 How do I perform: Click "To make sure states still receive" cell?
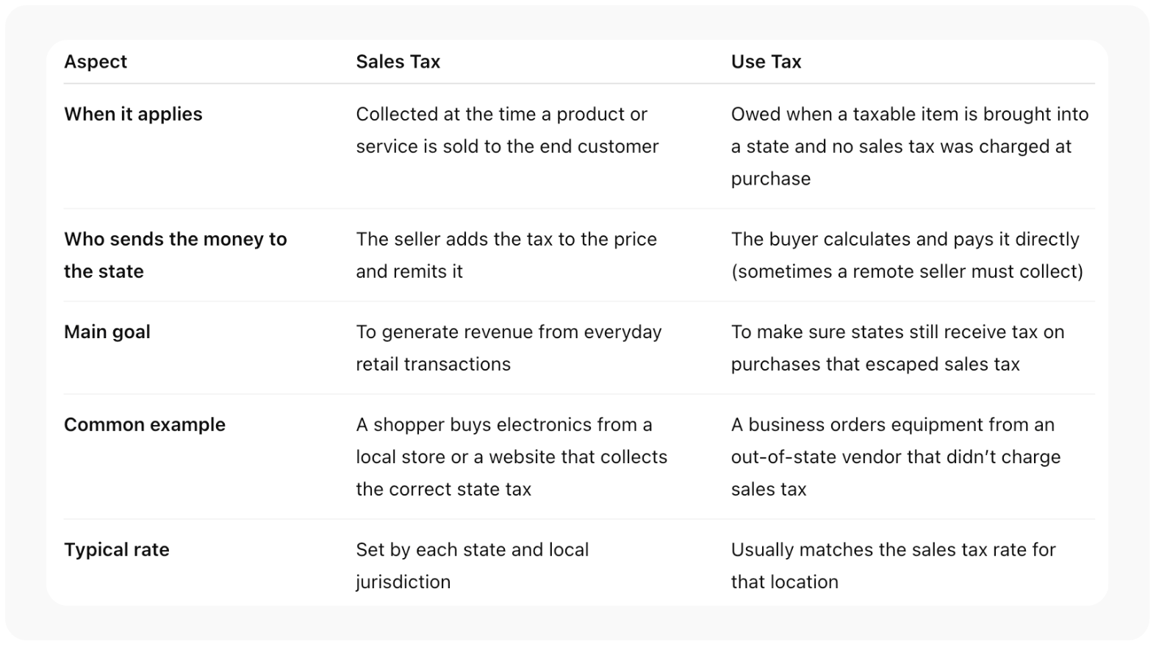pos(897,332)
